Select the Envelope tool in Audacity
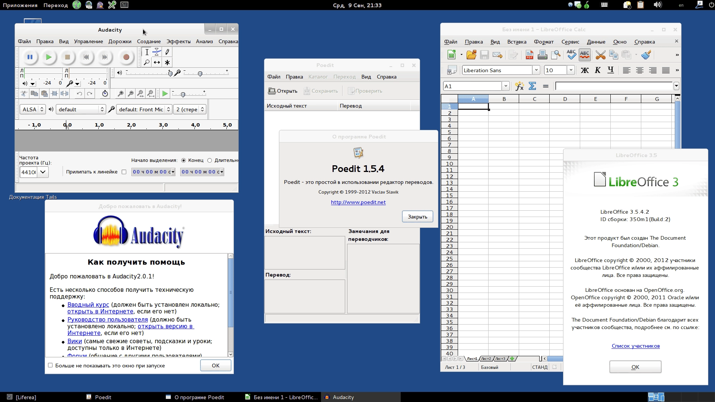The height and width of the screenshot is (402, 715). pos(157,52)
